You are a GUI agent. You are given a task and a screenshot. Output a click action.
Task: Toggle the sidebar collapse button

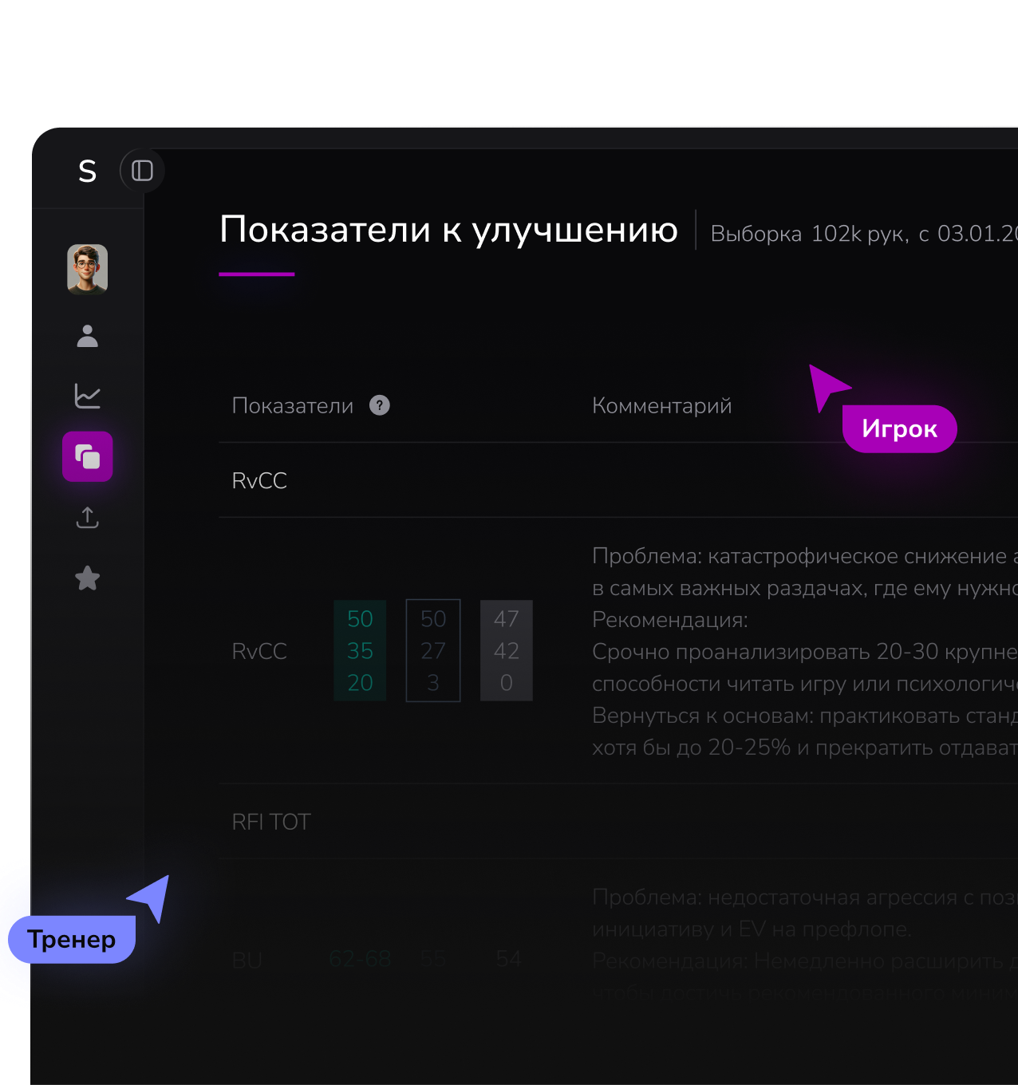point(142,171)
